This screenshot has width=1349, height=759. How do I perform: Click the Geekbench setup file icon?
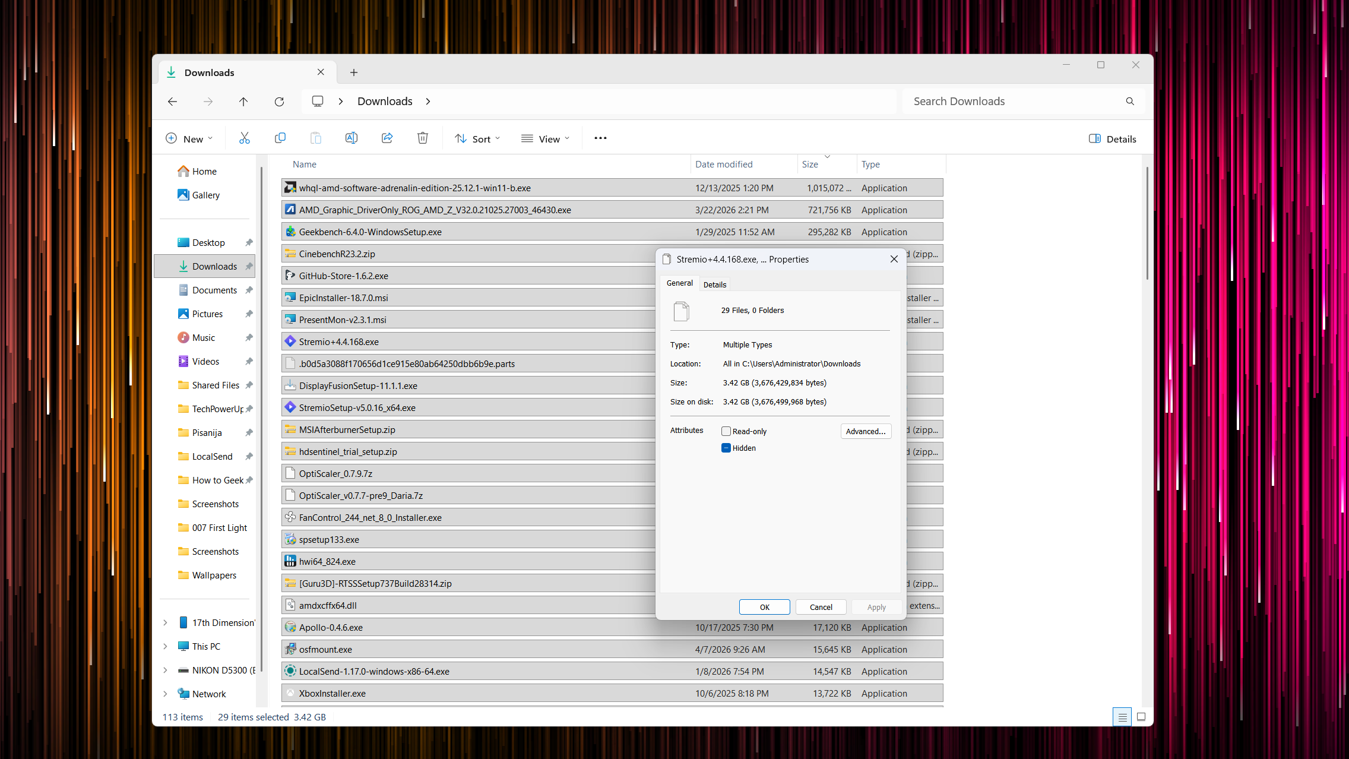[290, 232]
